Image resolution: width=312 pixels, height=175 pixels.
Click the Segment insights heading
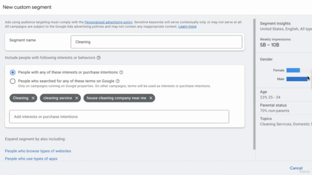click(275, 23)
